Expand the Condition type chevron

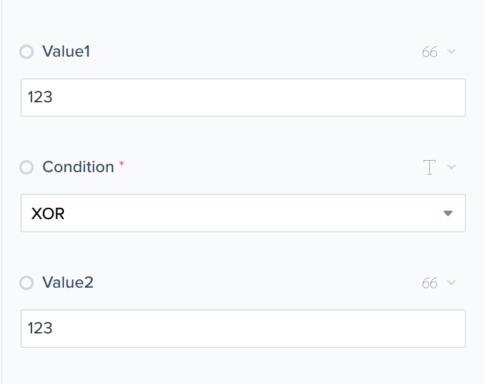tap(451, 167)
